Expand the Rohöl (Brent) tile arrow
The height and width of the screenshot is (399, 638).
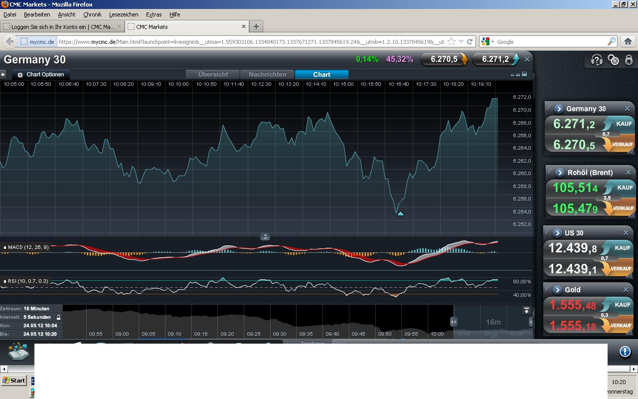(560, 173)
